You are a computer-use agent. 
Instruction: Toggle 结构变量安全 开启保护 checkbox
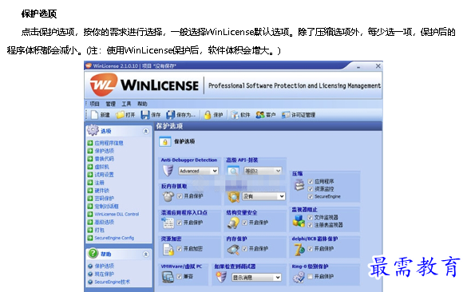tap(245, 223)
